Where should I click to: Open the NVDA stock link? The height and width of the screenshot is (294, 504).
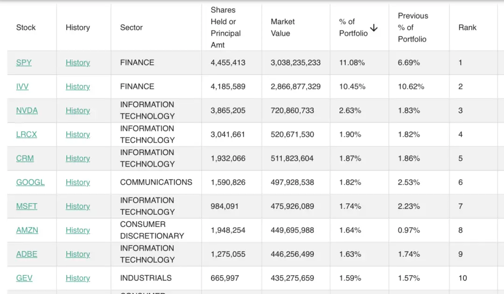(27, 110)
